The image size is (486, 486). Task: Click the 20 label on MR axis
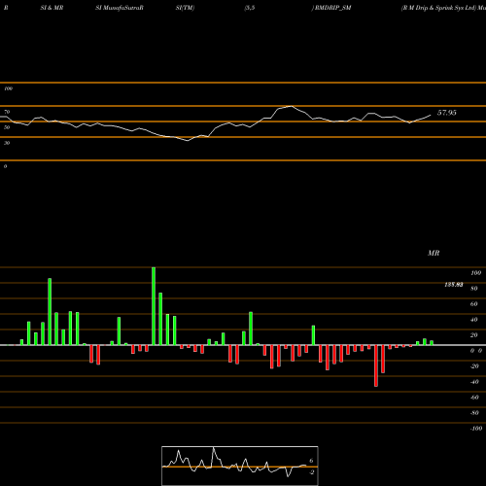(x=474, y=335)
